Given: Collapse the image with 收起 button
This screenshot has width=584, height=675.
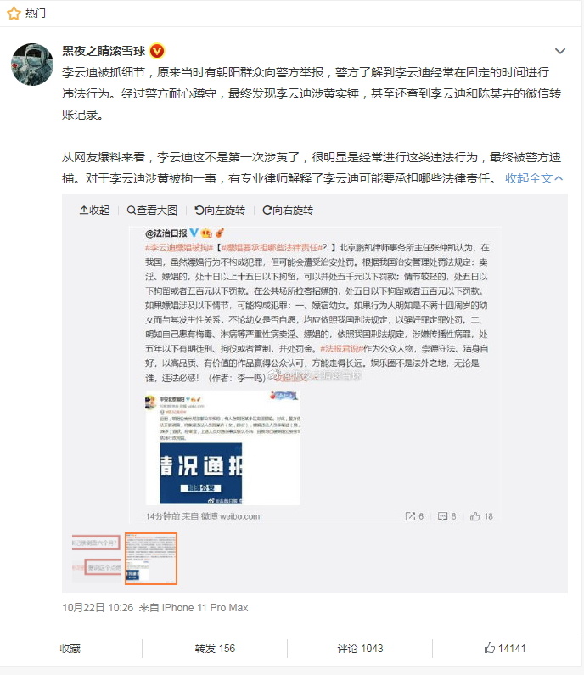Looking at the screenshot, I should point(95,210).
